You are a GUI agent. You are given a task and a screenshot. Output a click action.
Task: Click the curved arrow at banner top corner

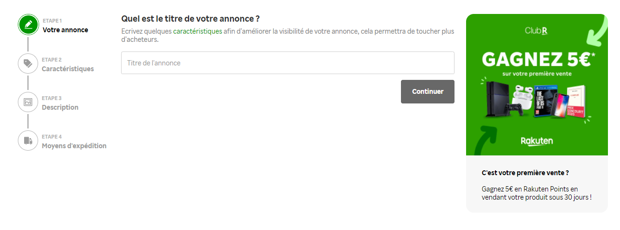tap(597, 30)
